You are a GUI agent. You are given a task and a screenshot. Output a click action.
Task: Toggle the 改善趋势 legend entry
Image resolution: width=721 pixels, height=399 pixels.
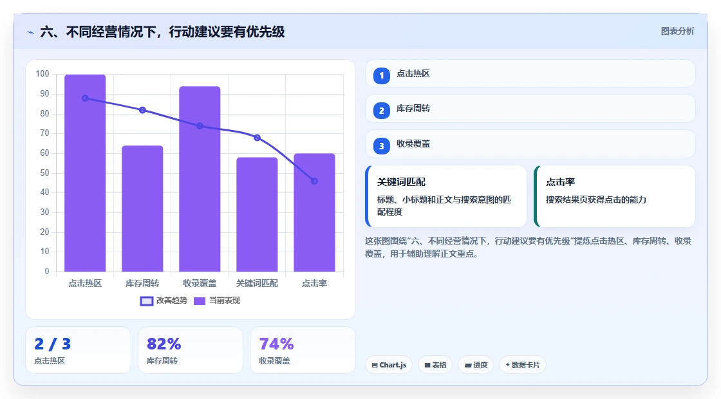tap(164, 301)
